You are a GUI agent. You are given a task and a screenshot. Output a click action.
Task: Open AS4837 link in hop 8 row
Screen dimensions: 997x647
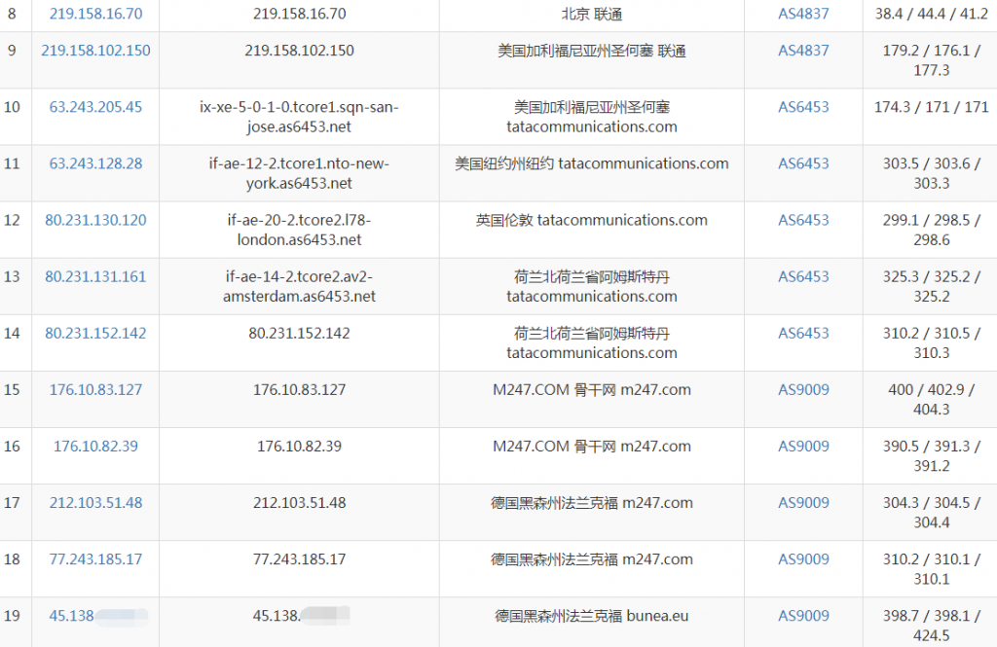click(803, 14)
